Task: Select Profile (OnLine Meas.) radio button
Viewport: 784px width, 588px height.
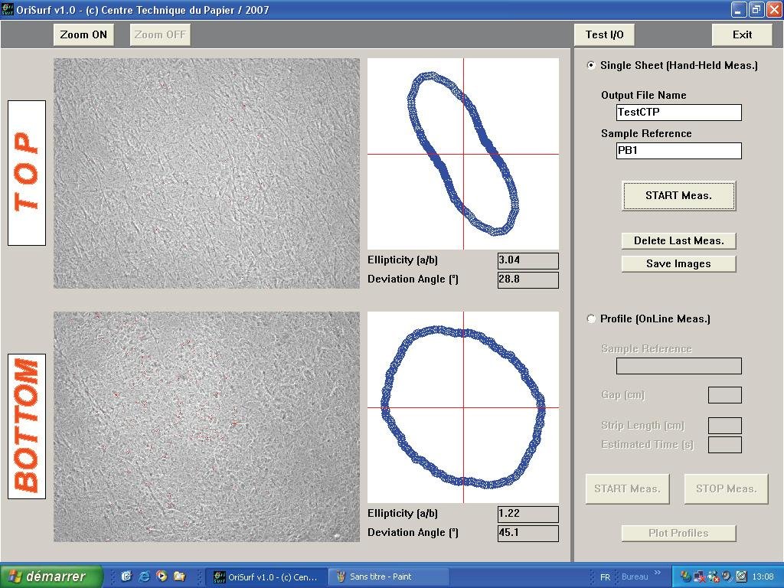Action: coord(591,319)
